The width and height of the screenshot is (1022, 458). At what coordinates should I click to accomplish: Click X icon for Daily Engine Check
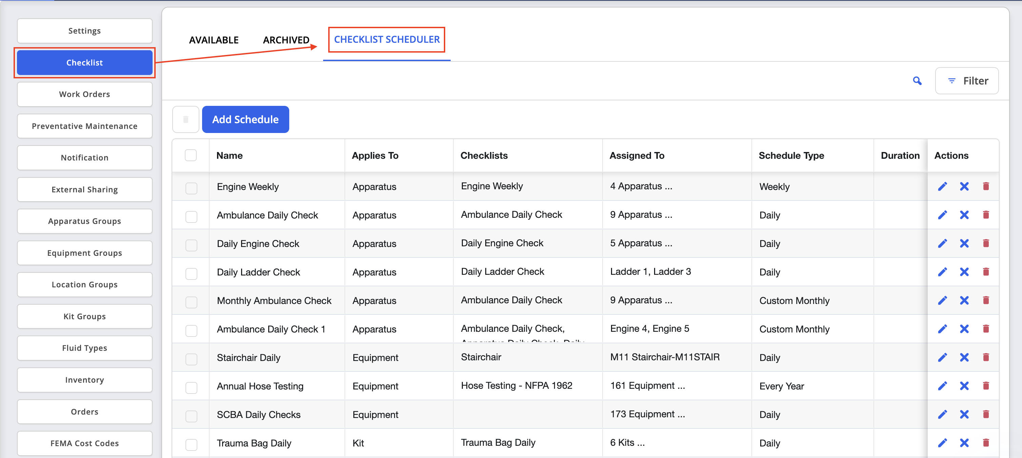pos(964,244)
